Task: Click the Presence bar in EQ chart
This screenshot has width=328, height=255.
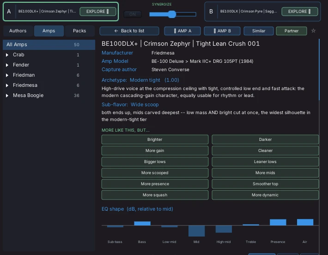Action: tap(278, 222)
